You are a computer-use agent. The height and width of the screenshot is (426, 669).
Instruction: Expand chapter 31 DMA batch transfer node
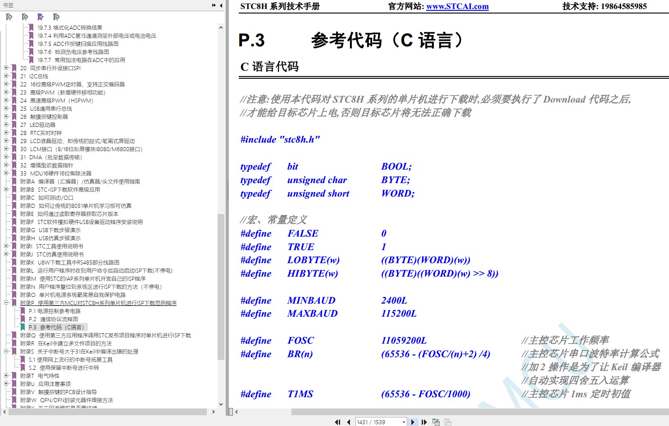click(x=6, y=157)
